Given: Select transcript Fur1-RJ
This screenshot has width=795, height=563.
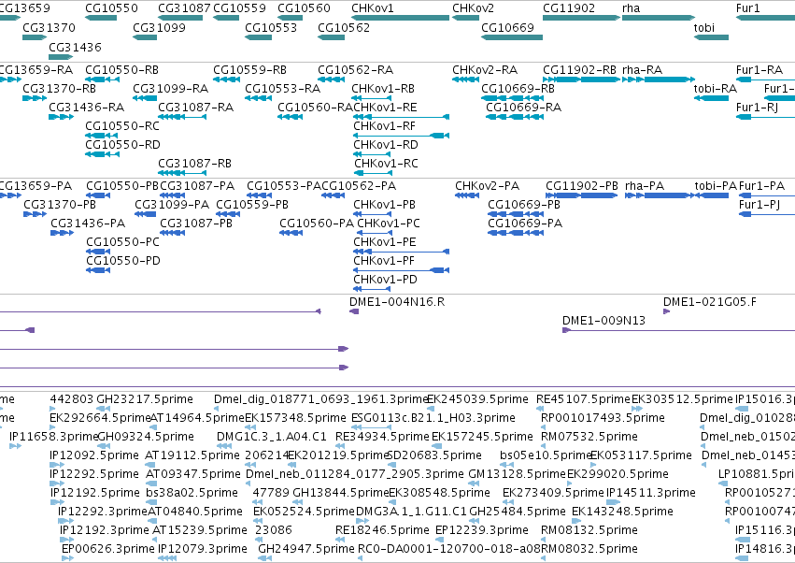Looking at the screenshot, I should point(757,108).
